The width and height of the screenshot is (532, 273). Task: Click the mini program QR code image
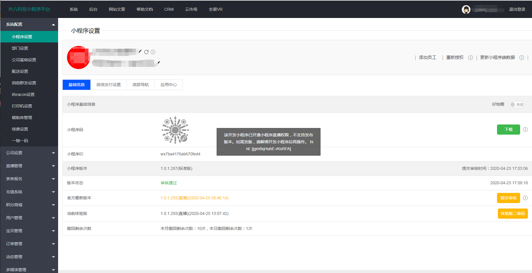click(175, 130)
